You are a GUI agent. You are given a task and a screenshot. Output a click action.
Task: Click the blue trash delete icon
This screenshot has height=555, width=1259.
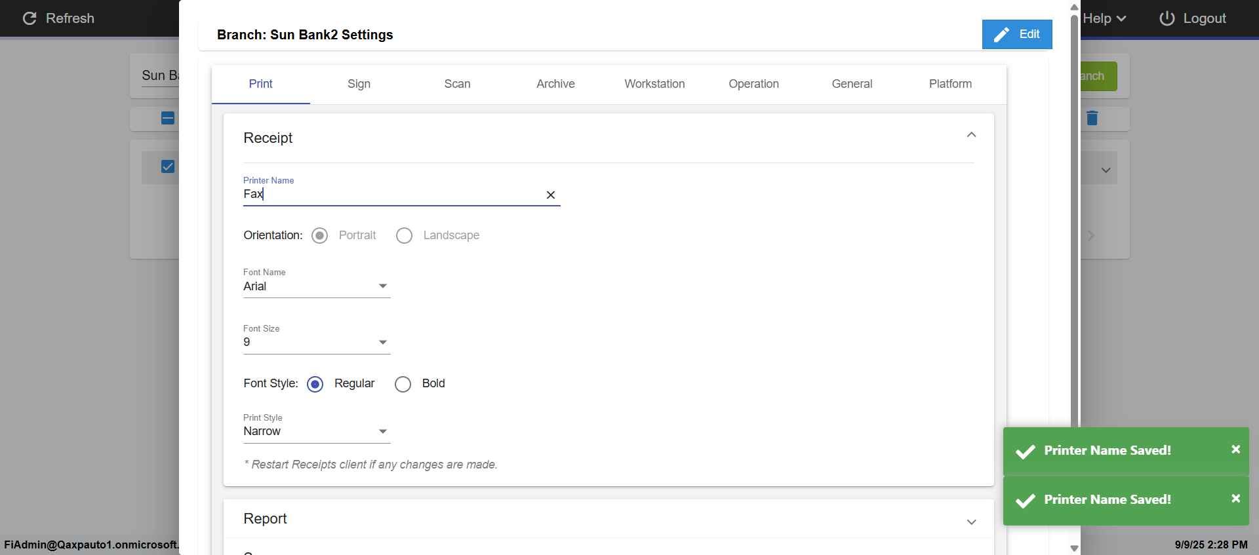pyautogui.click(x=1092, y=118)
